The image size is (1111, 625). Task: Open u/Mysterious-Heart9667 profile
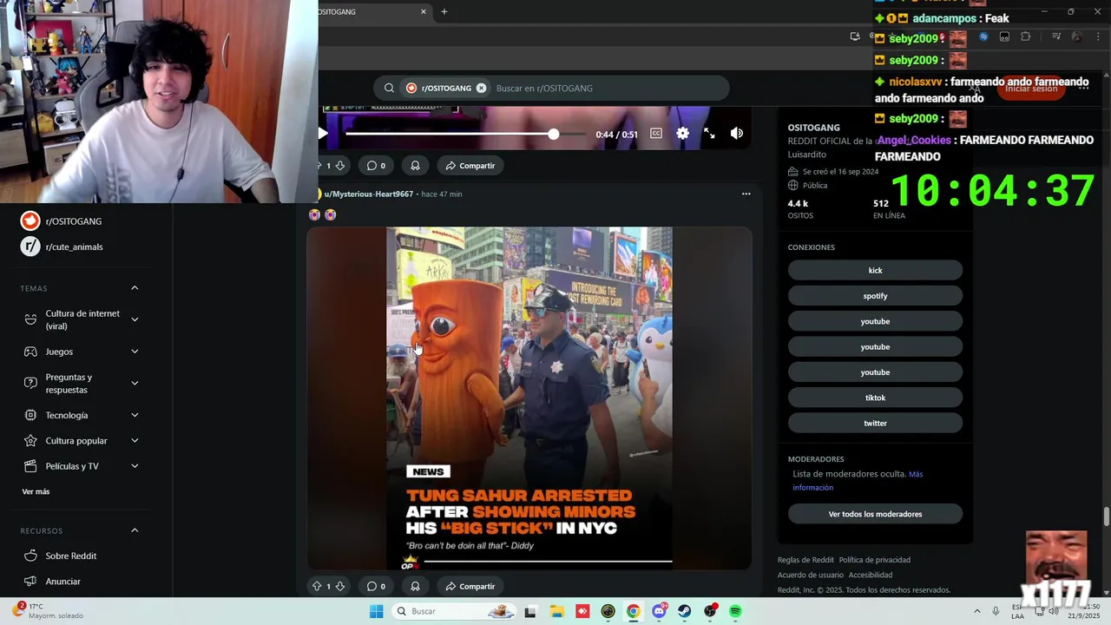pos(368,194)
